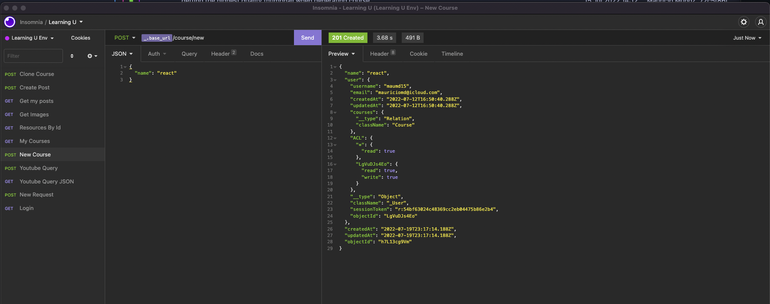Click the "react" value in request body
This screenshot has width=770, height=304.
click(x=167, y=73)
